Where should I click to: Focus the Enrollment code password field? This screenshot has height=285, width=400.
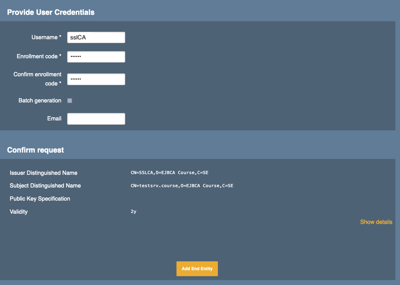click(x=96, y=57)
